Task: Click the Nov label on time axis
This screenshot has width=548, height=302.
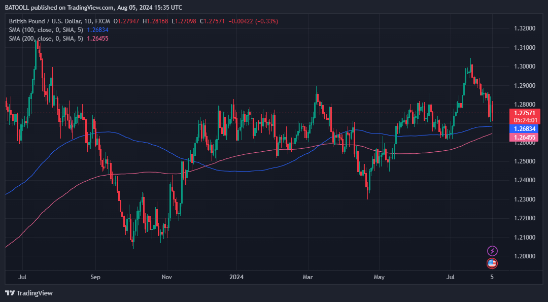Action: point(167,277)
